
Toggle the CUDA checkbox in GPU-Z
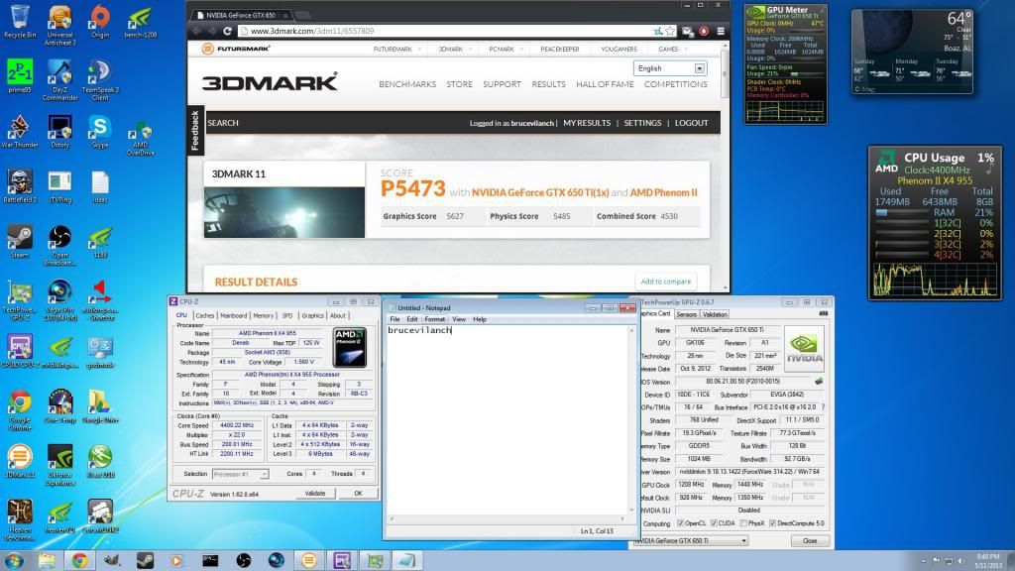tap(714, 523)
